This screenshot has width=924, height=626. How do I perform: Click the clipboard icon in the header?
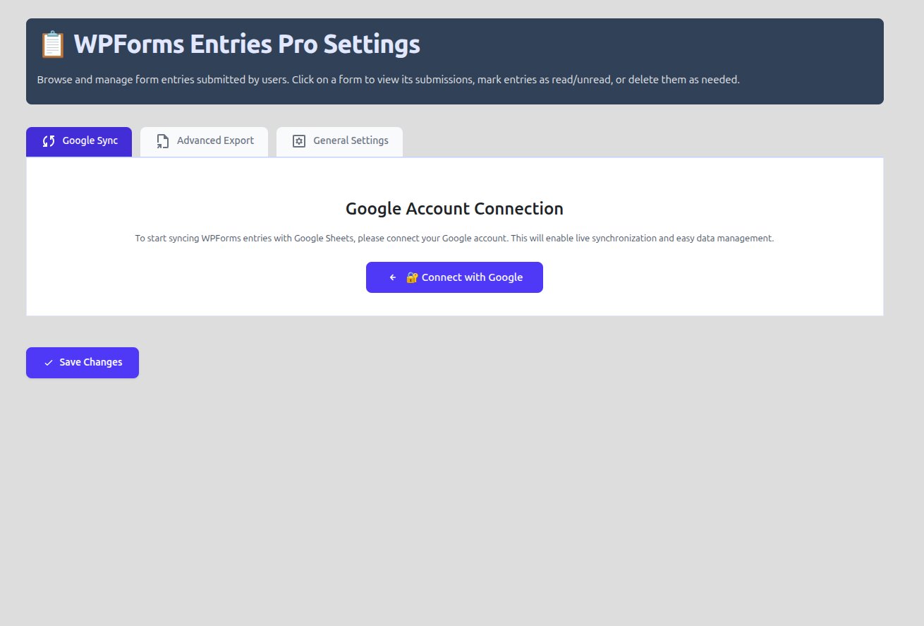point(51,44)
